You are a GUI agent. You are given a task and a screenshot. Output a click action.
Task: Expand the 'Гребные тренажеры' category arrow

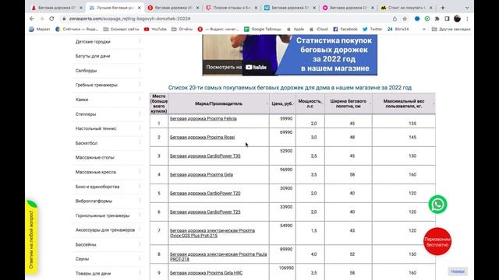click(140, 85)
